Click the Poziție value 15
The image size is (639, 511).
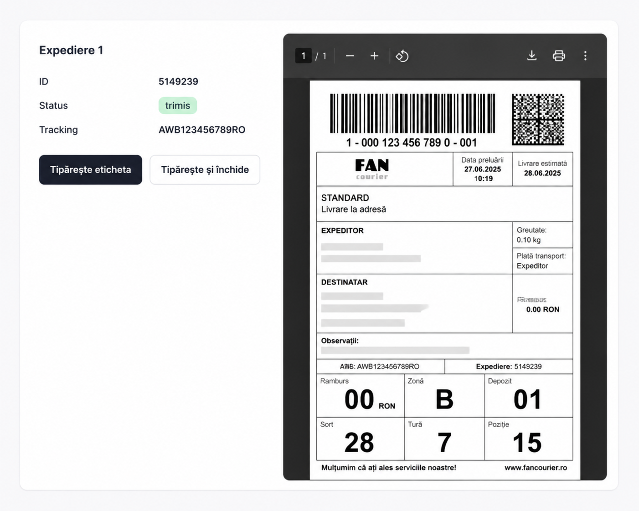tap(527, 442)
